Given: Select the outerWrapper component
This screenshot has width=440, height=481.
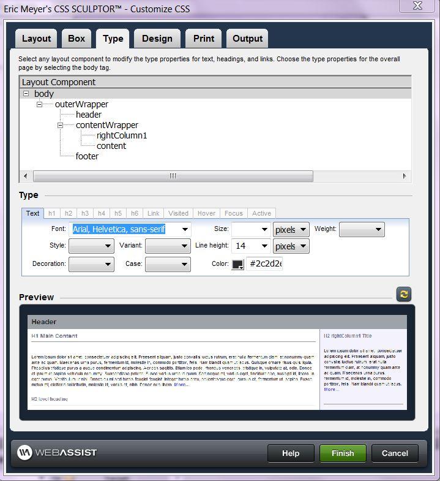Looking at the screenshot, I should [x=81, y=104].
